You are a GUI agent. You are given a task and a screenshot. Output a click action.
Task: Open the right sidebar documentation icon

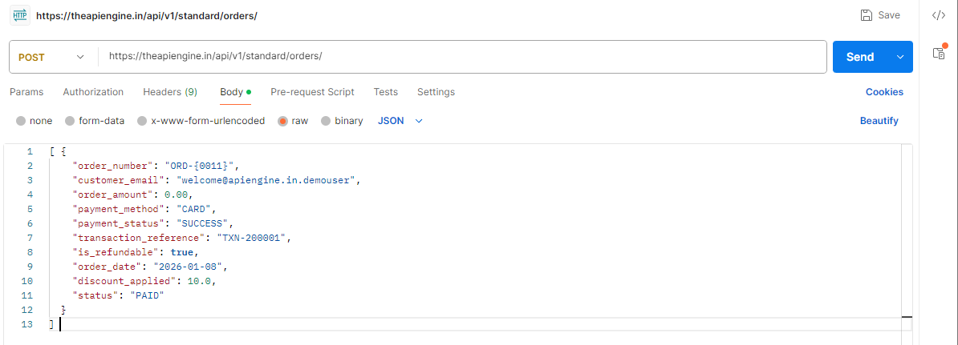coord(938,53)
